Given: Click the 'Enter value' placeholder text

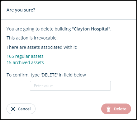Looking at the screenshot, I should (x=43, y=86).
